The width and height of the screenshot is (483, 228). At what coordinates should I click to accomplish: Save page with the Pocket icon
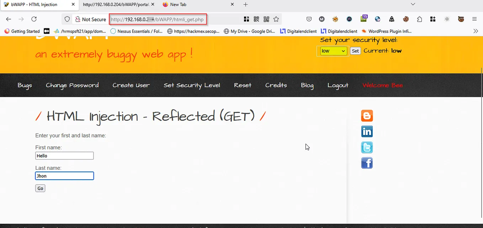[309, 19]
